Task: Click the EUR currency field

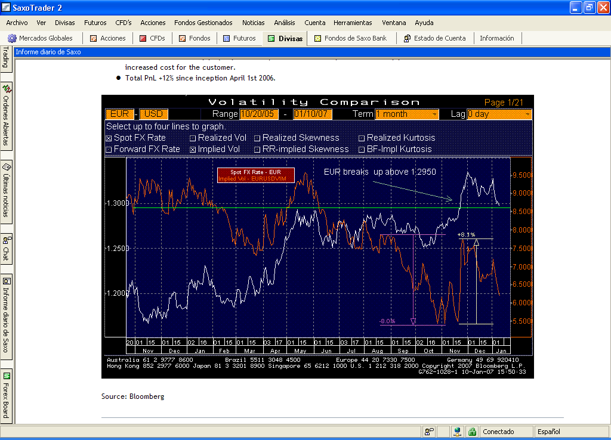Action: (119, 114)
